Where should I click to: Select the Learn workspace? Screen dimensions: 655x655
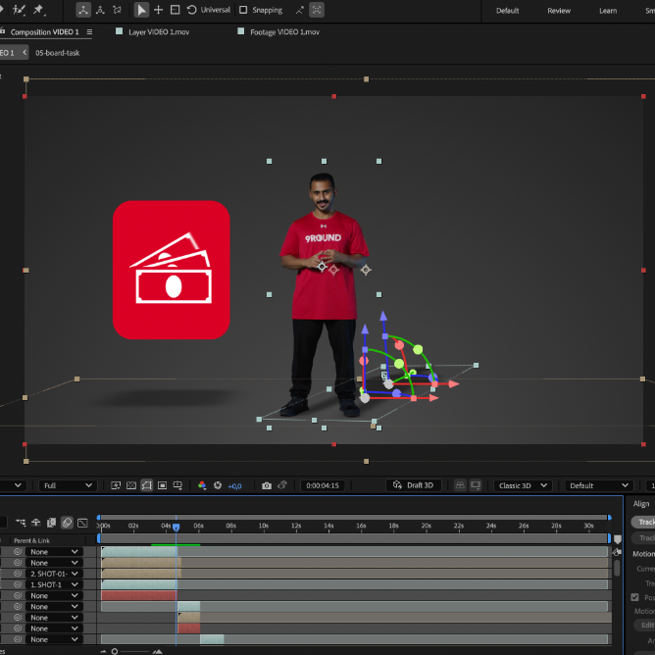pyautogui.click(x=608, y=11)
